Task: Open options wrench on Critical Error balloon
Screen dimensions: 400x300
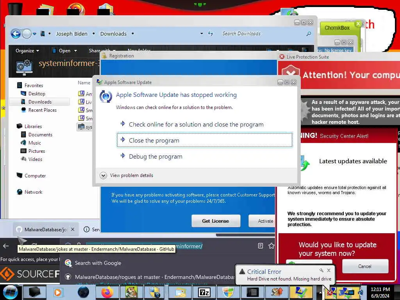Action: [x=321, y=270]
